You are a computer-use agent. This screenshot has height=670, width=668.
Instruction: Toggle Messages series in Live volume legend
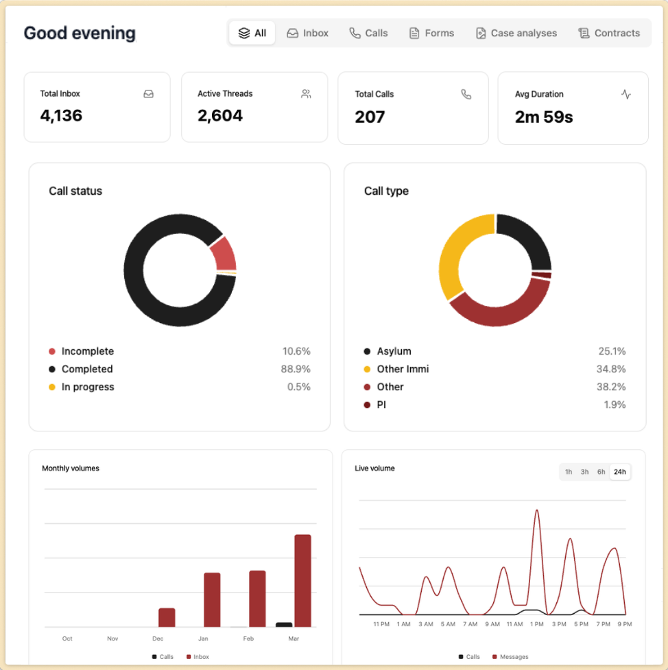tap(510, 656)
